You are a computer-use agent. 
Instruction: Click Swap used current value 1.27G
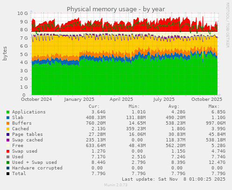[98, 151]
